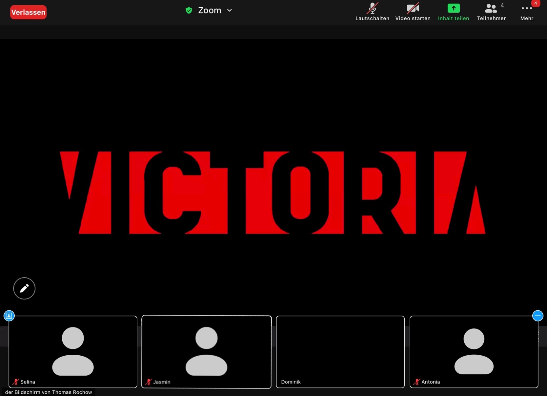Click Antonia's muted microphone icon
Screen dimensions: 547x396
(416, 382)
